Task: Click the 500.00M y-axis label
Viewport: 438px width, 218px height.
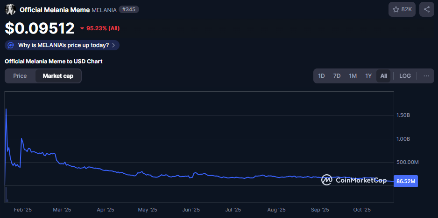Action: tap(407, 162)
